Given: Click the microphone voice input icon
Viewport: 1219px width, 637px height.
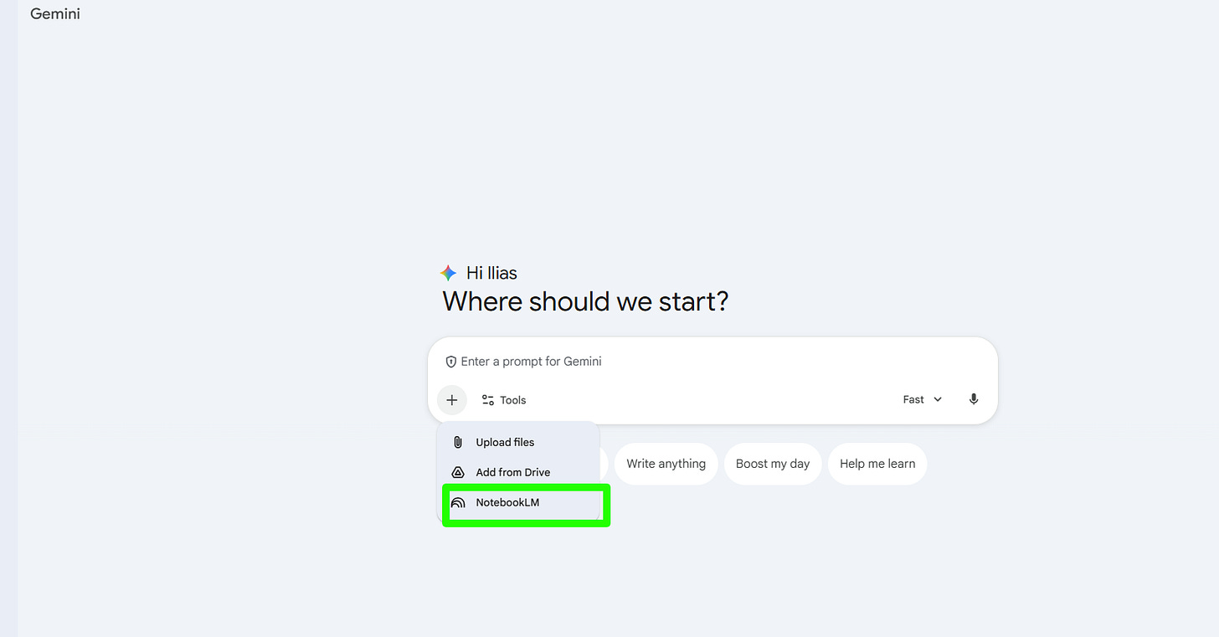Looking at the screenshot, I should (974, 399).
